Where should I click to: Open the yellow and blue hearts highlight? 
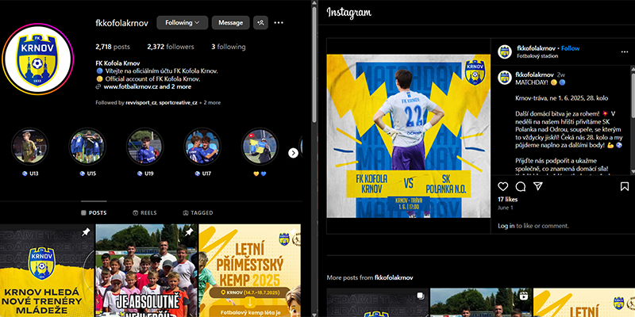pos(260,146)
